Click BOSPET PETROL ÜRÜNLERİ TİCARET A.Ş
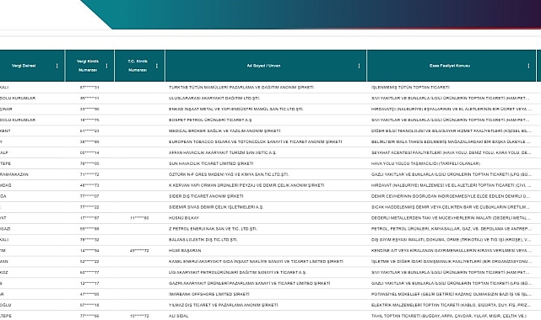The width and height of the screenshot is (541, 320). tap(210, 120)
